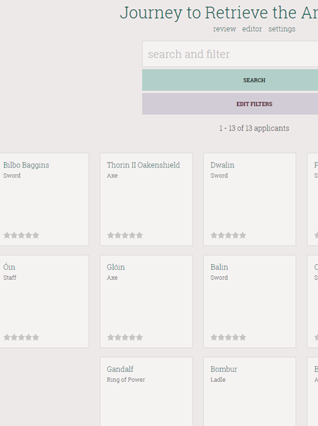
Task: Rate Bilbo Baggins five stars
Action: 35,235
